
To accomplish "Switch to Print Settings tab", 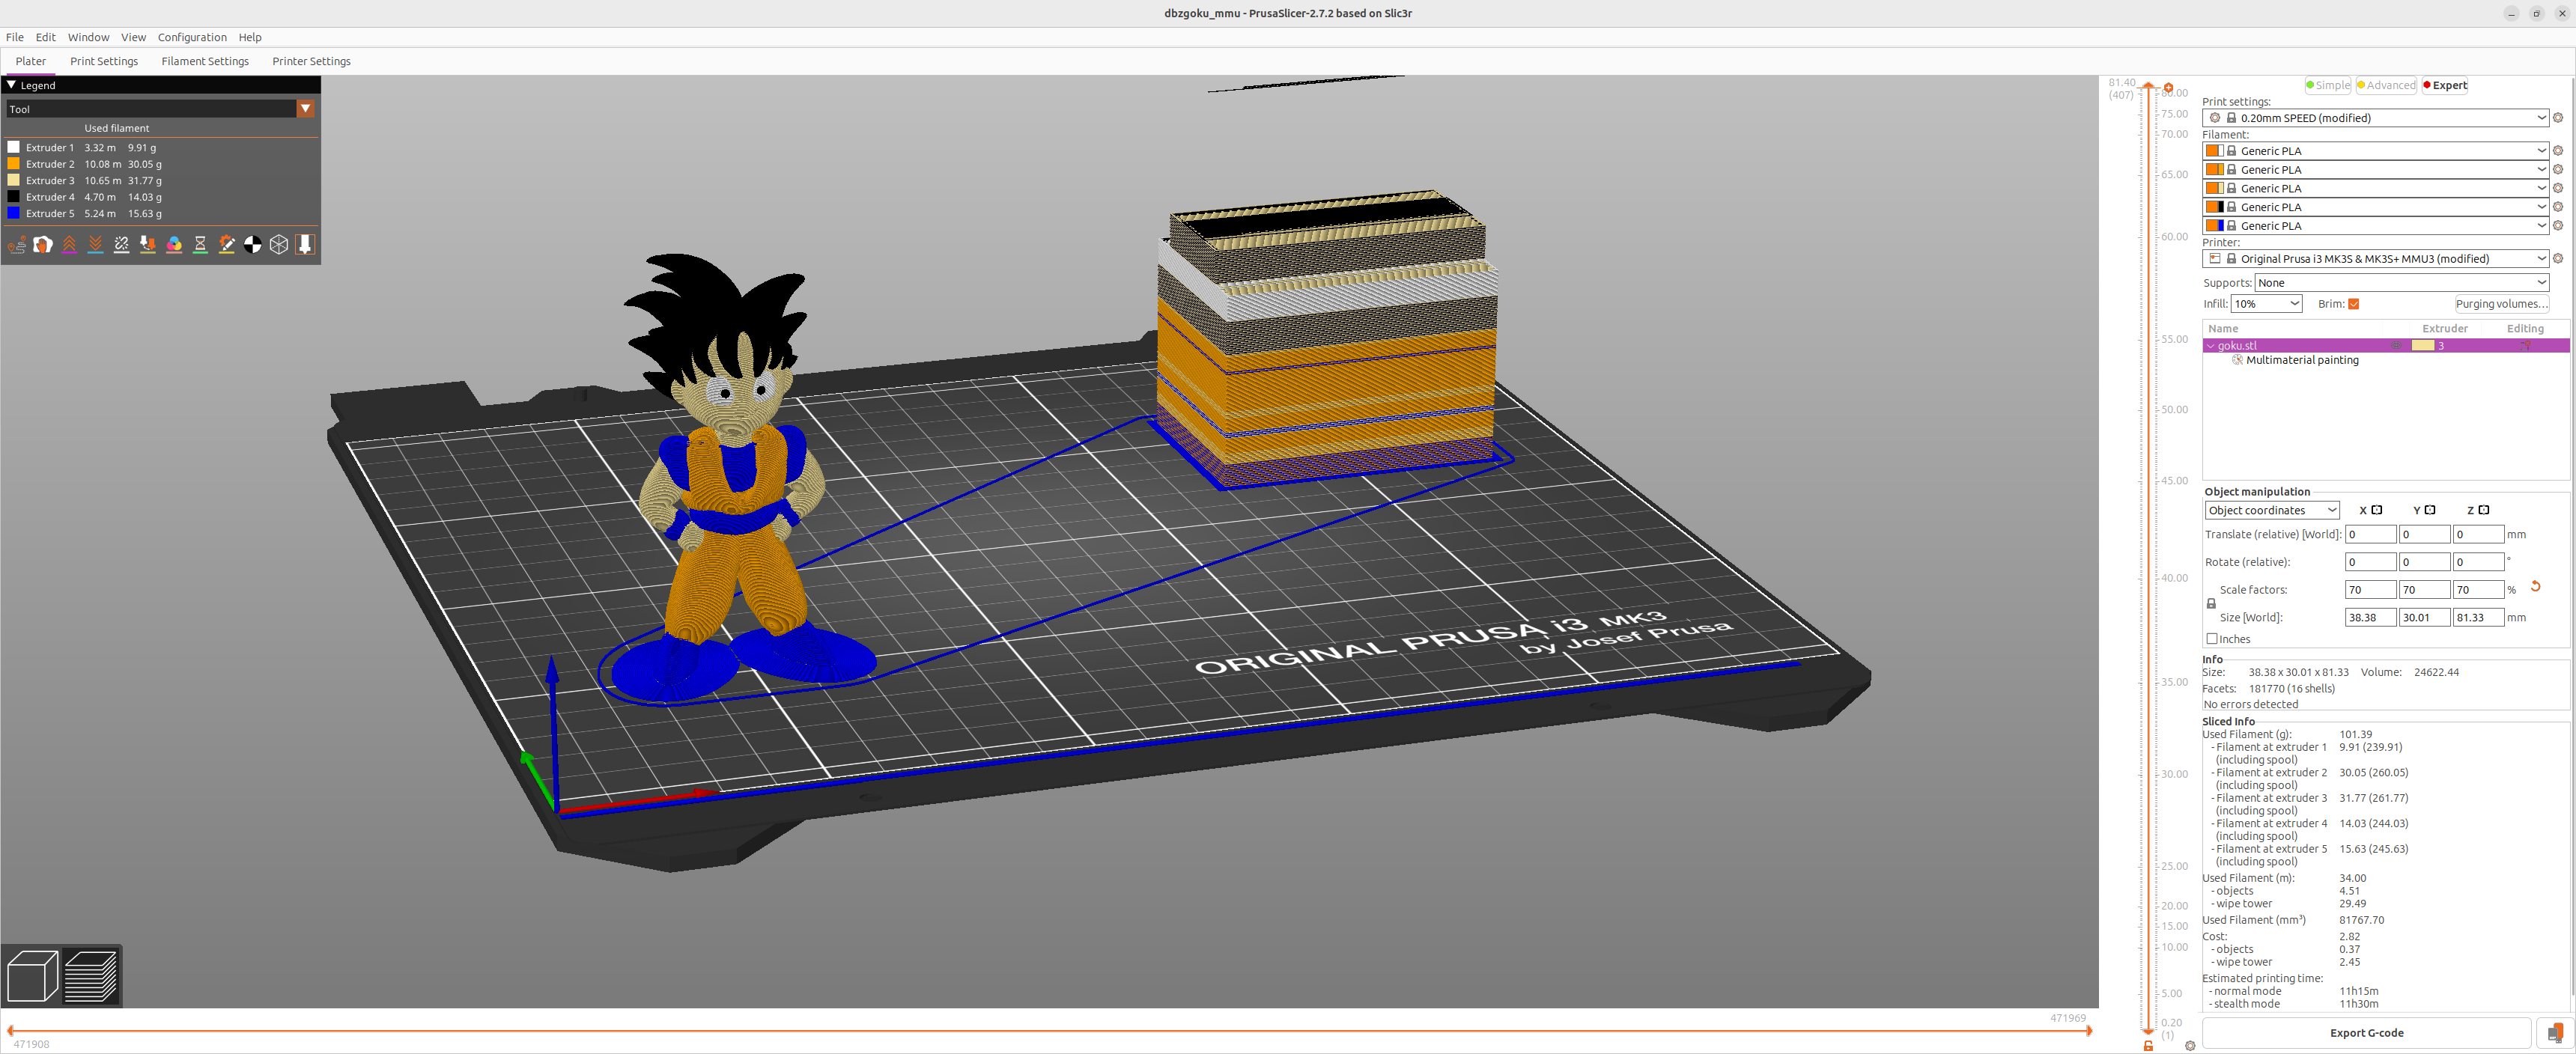I will pyautogui.click(x=104, y=61).
